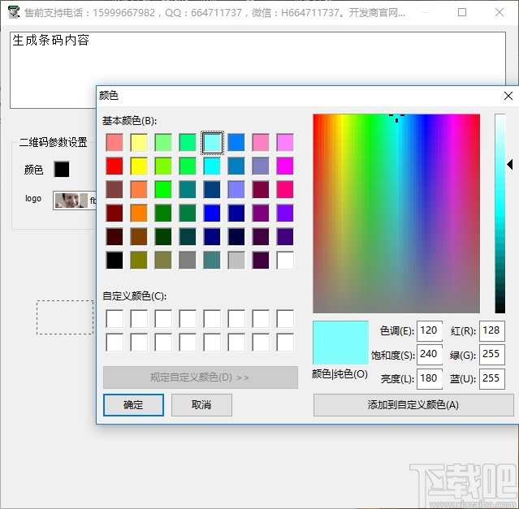Click the logo picture button in main window
The image size is (519, 509).
[x=75, y=201]
